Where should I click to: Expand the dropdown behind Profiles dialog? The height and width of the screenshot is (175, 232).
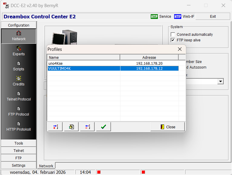[x=220, y=81]
